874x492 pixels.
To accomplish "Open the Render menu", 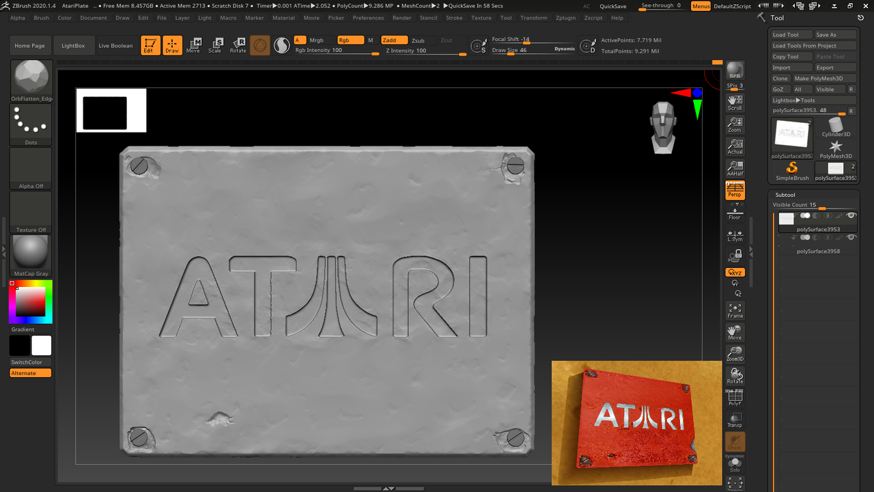I will [402, 18].
